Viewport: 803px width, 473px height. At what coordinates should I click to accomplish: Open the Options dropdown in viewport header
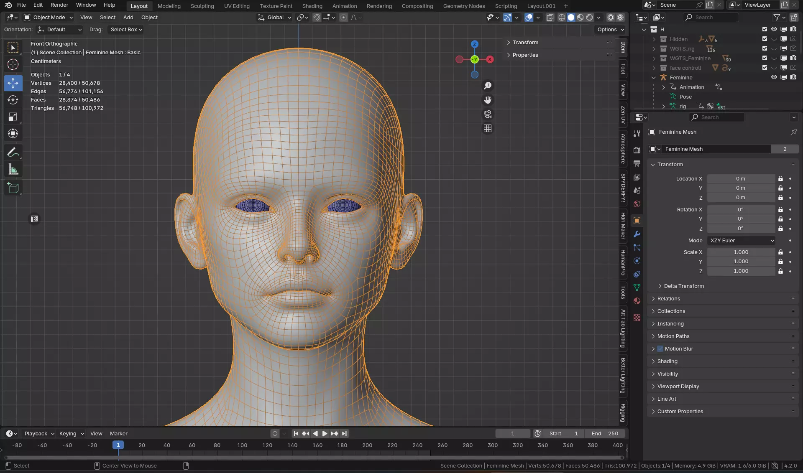(610, 30)
